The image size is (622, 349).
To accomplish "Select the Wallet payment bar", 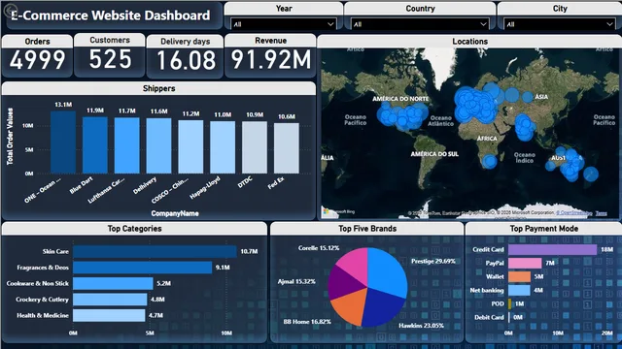I will 520,276.
